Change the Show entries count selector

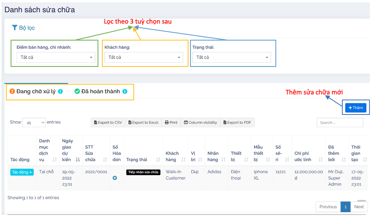tap(34, 122)
